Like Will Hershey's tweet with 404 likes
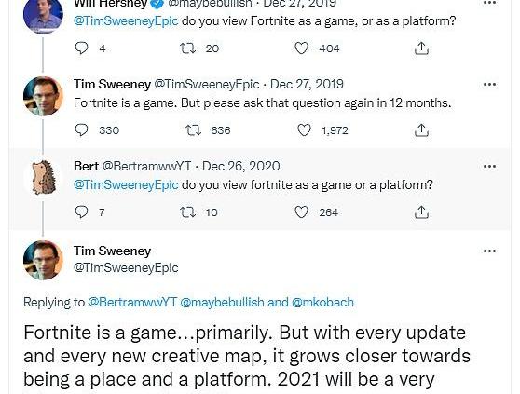Viewport: 520px width, 394px height. click(301, 48)
